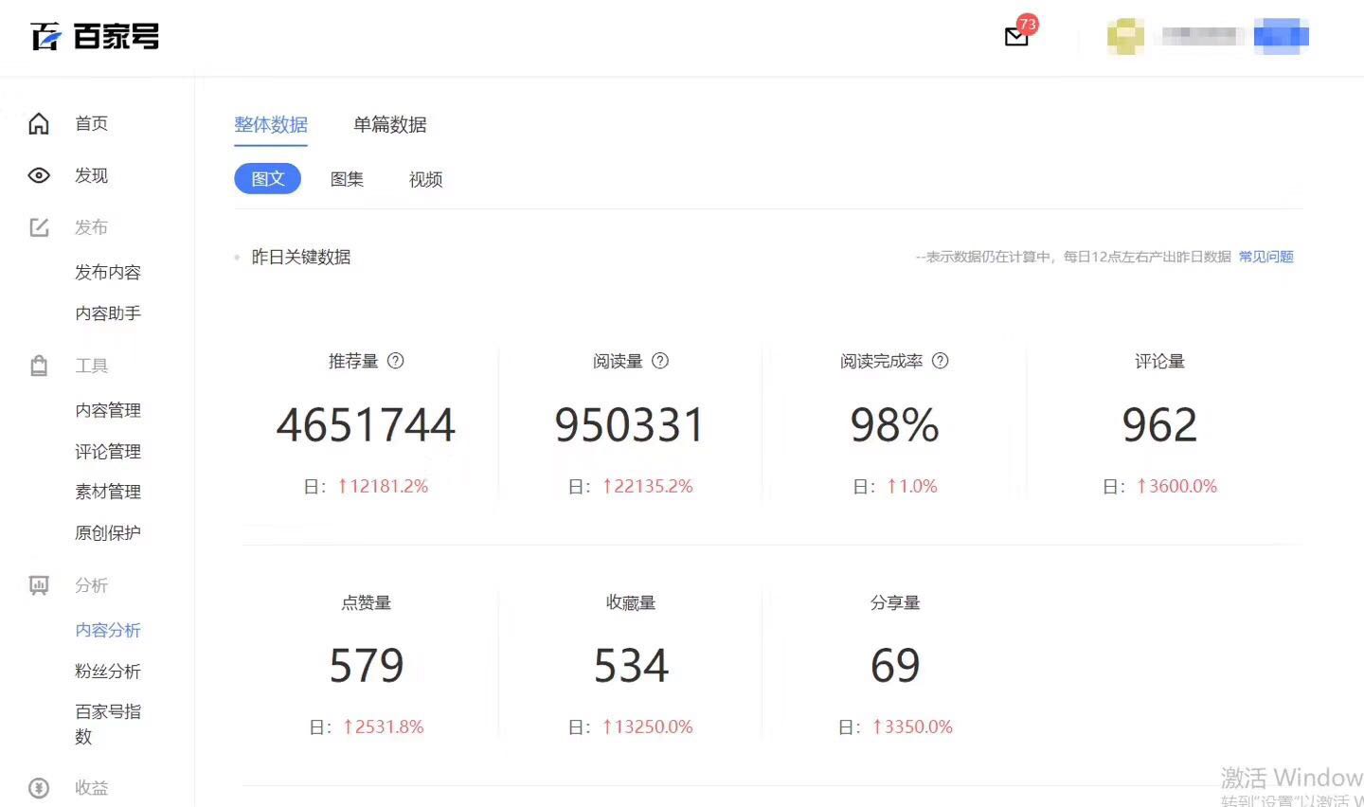Image resolution: width=1364 pixels, height=807 pixels.
Task: Click the user avatar in top bar
Action: coord(1125,36)
